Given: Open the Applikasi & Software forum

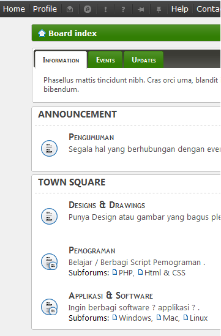Looking at the screenshot, I should tap(111, 296).
